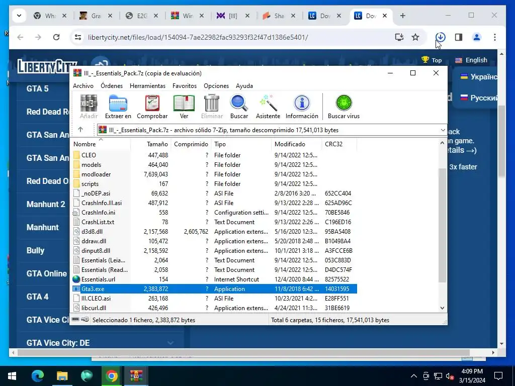The width and height of the screenshot is (515, 386).
Task: Open Chrome downloads icon
Action: click(441, 37)
